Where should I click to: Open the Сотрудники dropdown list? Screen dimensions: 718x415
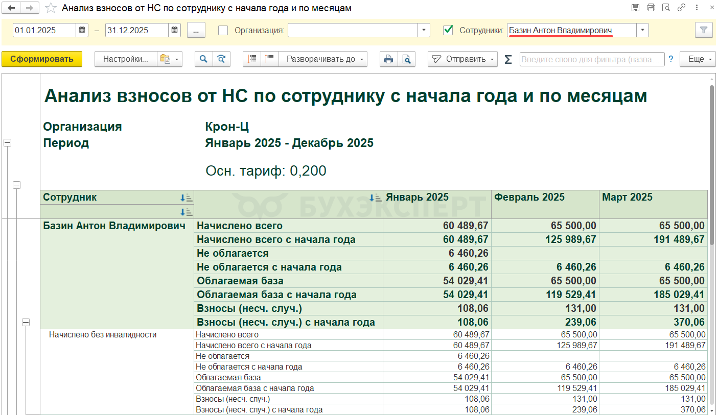point(642,30)
